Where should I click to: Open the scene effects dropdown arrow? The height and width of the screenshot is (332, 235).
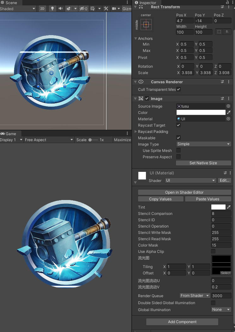75,9
